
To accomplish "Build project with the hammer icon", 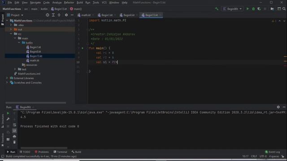I will pos(217,9).
